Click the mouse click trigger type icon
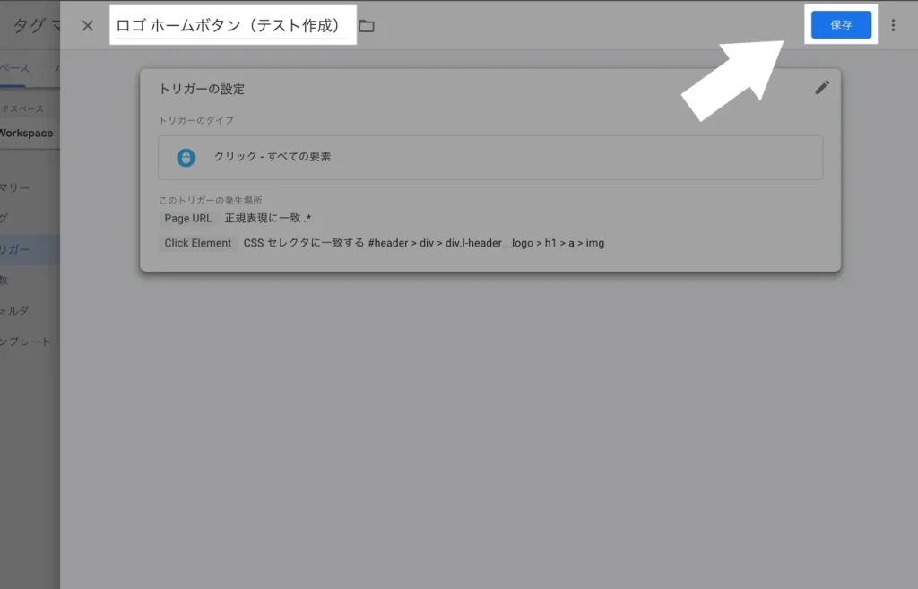The image size is (918, 589). (186, 158)
